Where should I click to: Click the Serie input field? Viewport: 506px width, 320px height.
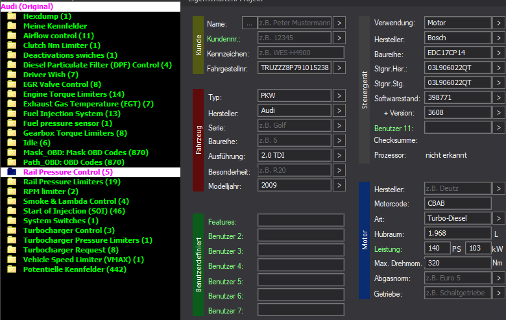[x=295, y=125]
